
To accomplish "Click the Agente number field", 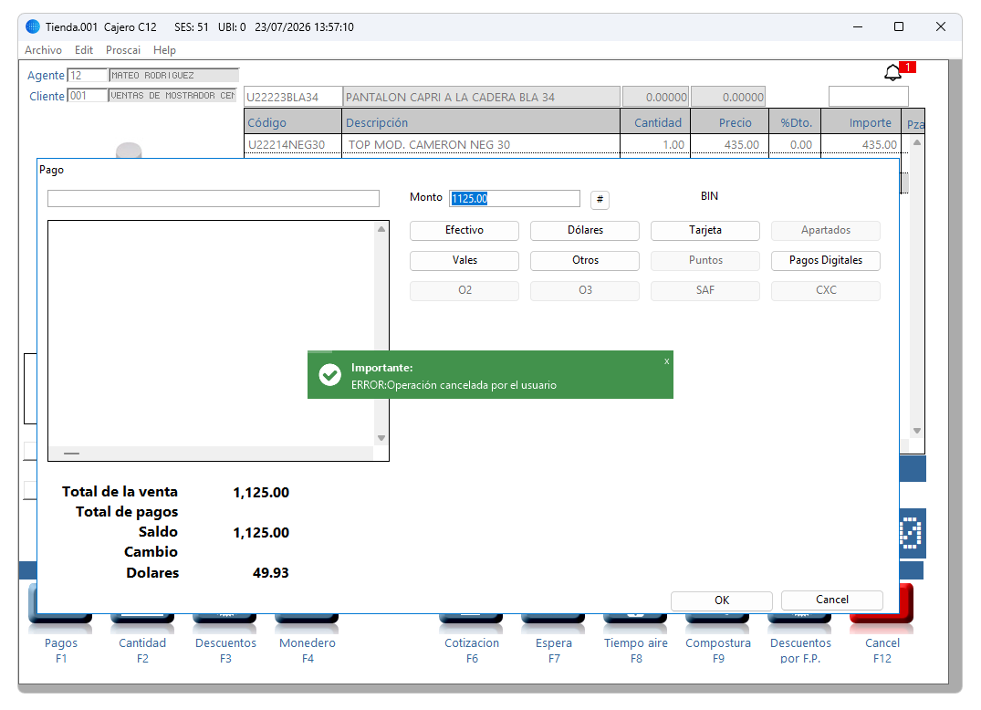I will (87, 75).
